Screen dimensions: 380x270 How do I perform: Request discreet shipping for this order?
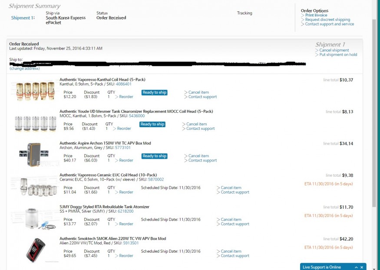(327, 20)
